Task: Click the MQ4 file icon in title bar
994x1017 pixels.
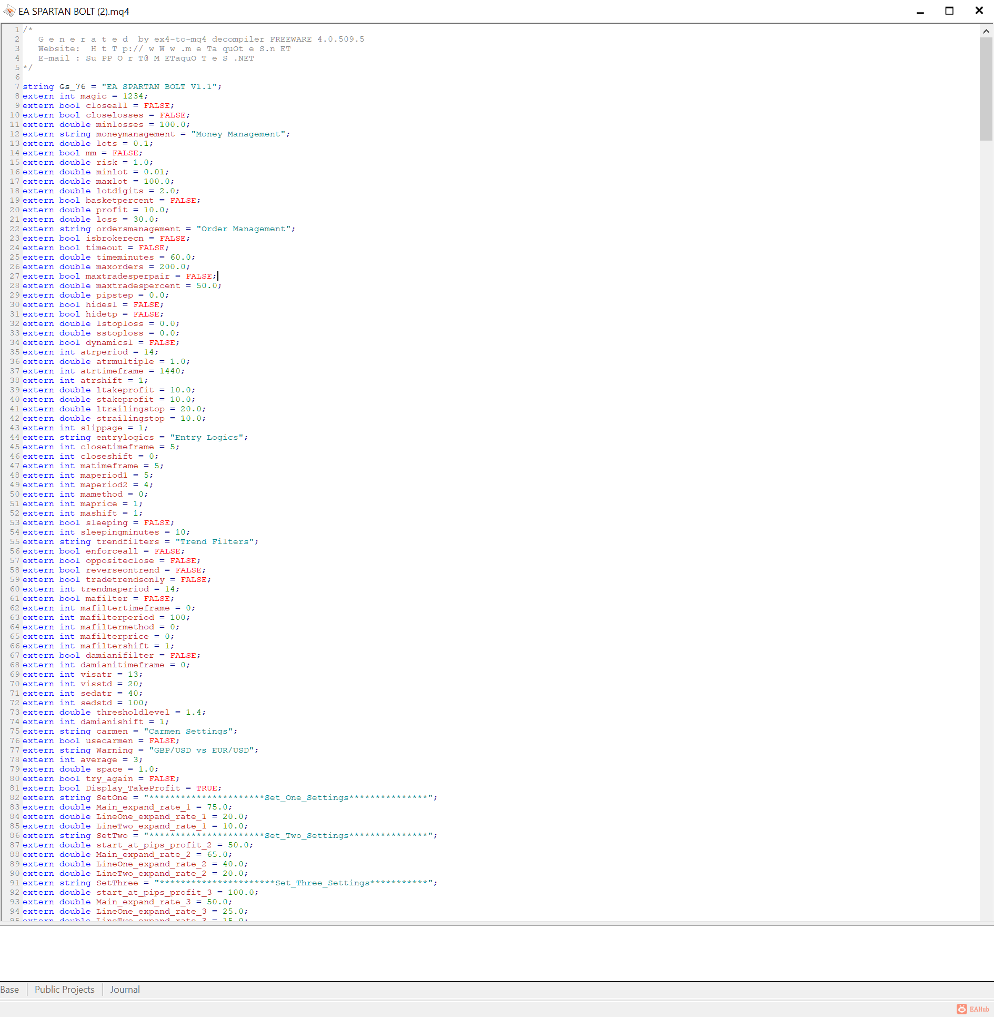Action: click(x=9, y=11)
